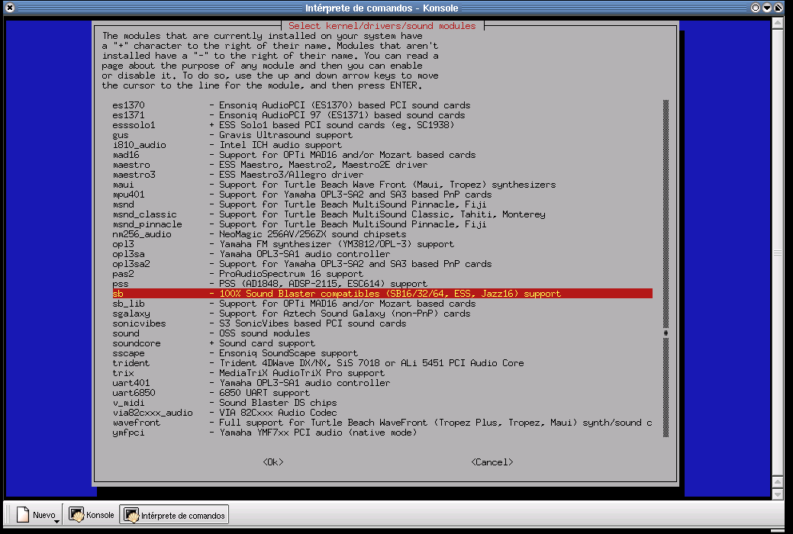Switch to Intérprete de comandos session tab

click(175, 515)
